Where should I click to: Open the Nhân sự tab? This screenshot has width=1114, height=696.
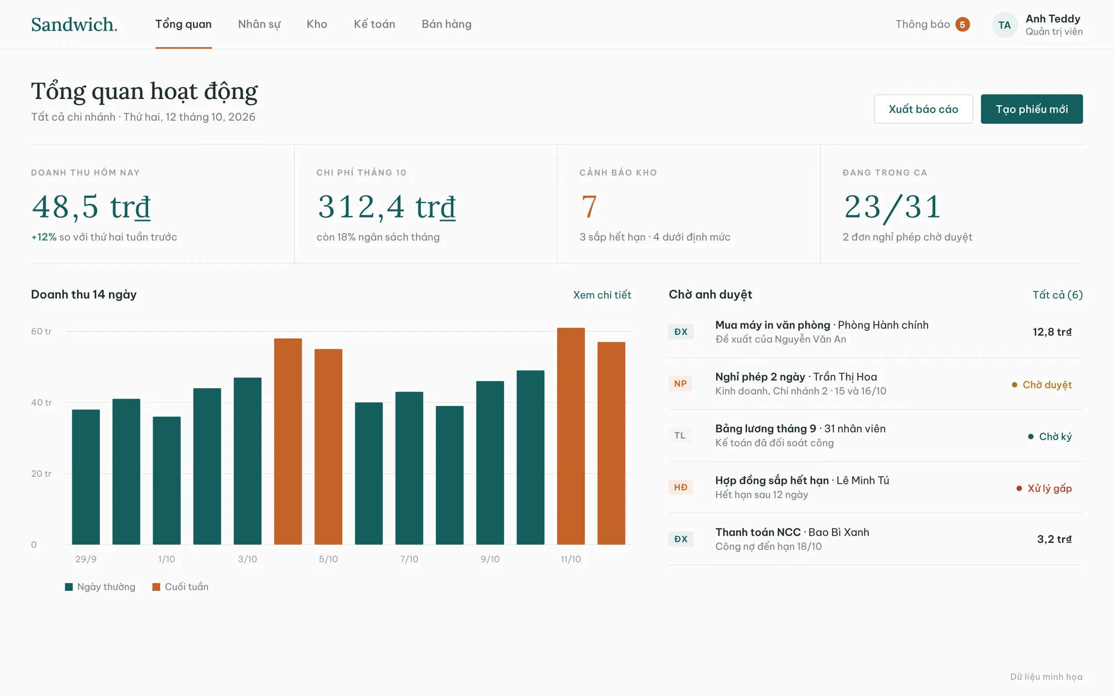259,24
